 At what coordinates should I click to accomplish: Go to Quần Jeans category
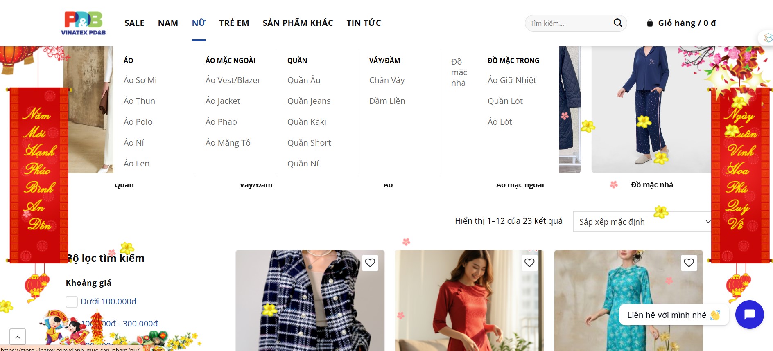click(309, 101)
